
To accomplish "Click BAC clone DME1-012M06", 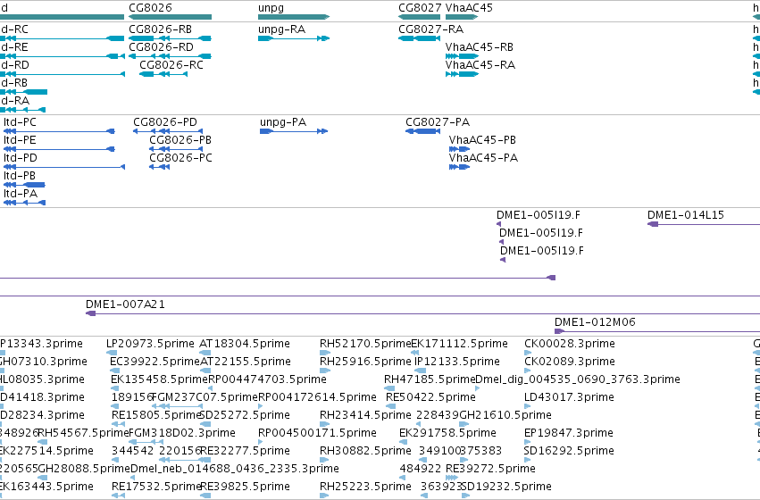I will pyautogui.click(x=595, y=322).
